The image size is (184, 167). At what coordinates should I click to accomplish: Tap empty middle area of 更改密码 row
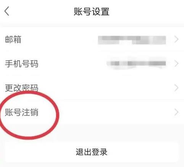point(106,88)
